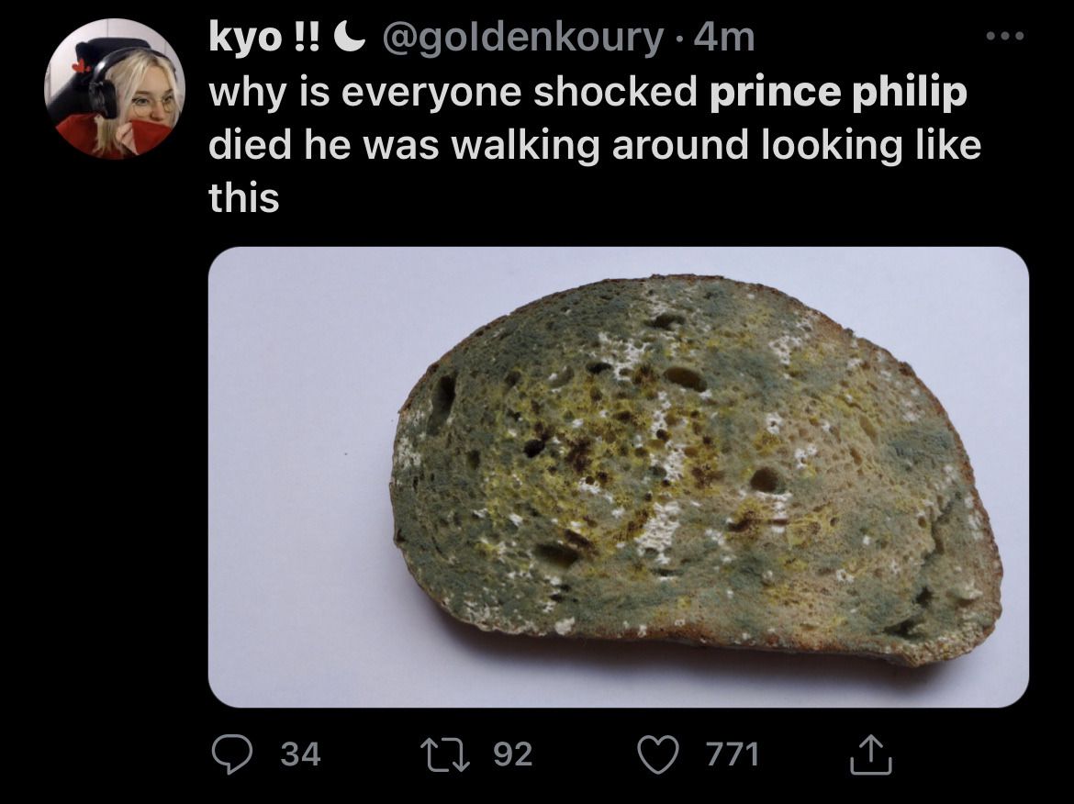Open the 4m timestamp permalink
The width and height of the screenshot is (1074, 804).
pyautogui.click(x=724, y=38)
